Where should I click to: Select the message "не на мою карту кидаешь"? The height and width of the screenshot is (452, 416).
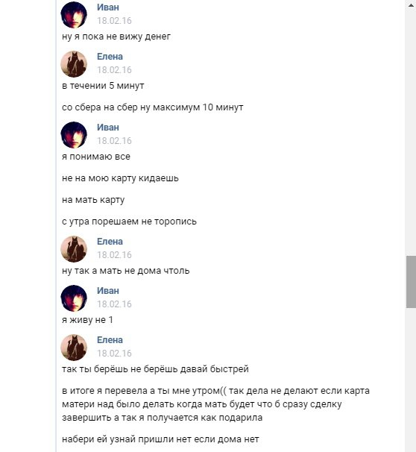tap(120, 178)
